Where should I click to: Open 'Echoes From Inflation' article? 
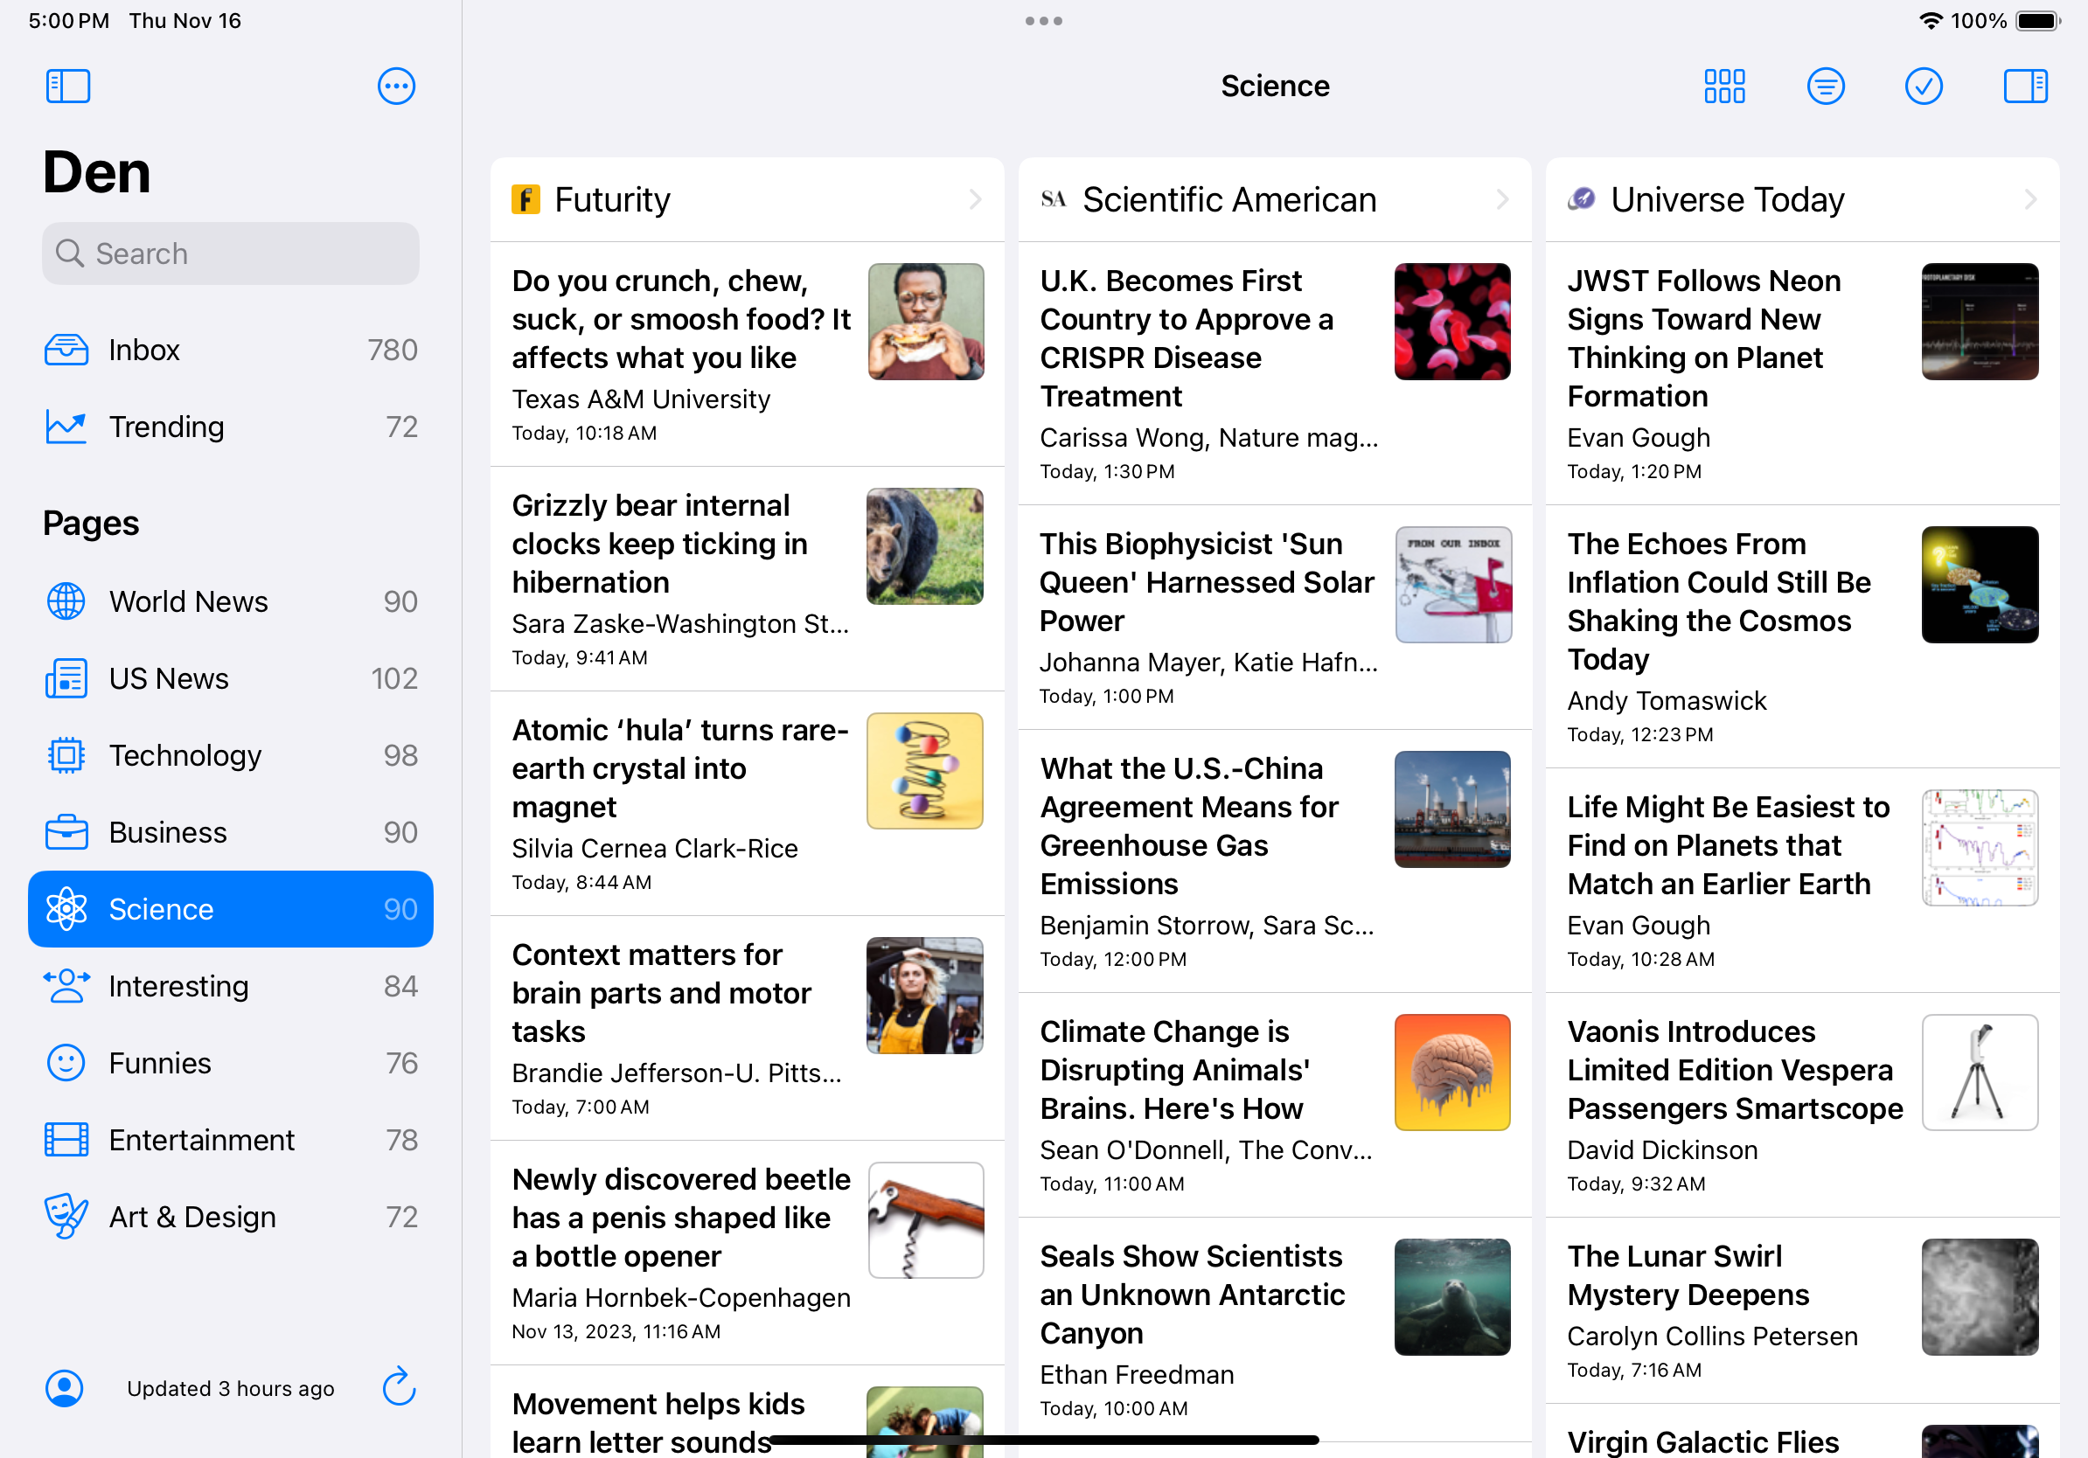click(1802, 636)
